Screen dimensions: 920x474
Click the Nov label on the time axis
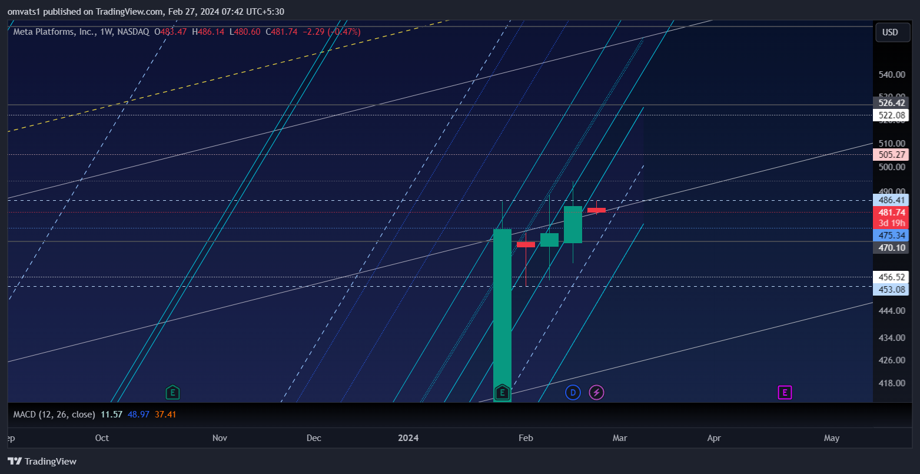(220, 438)
